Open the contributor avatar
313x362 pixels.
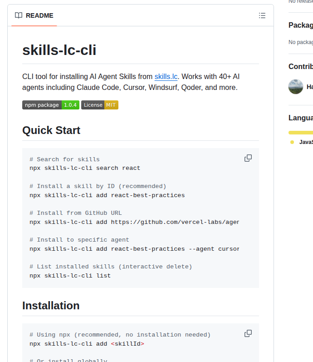(x=296, y=87)
